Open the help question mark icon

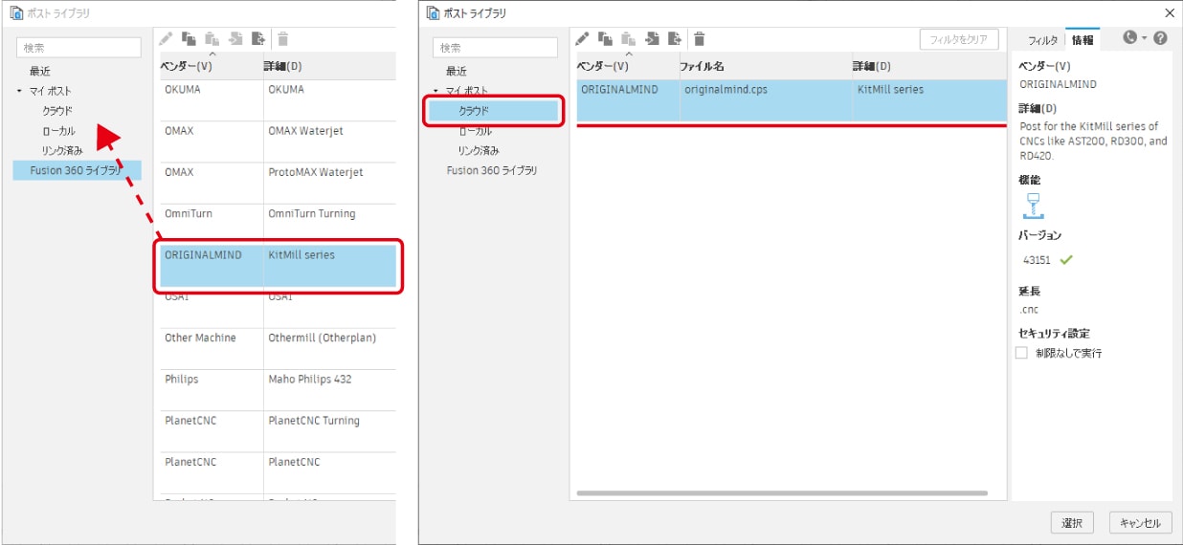[1160, 38]
